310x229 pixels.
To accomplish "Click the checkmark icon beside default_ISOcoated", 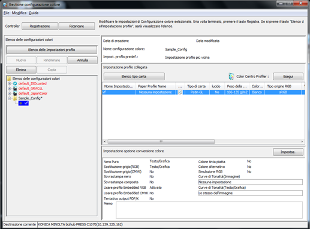I will 15,83.
